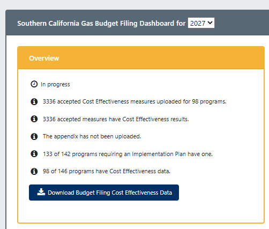Screen dimensions: 269x229
Task: Click info icon for Implementation Plan status
Action: pyautogui.click(x=34, y=154)
